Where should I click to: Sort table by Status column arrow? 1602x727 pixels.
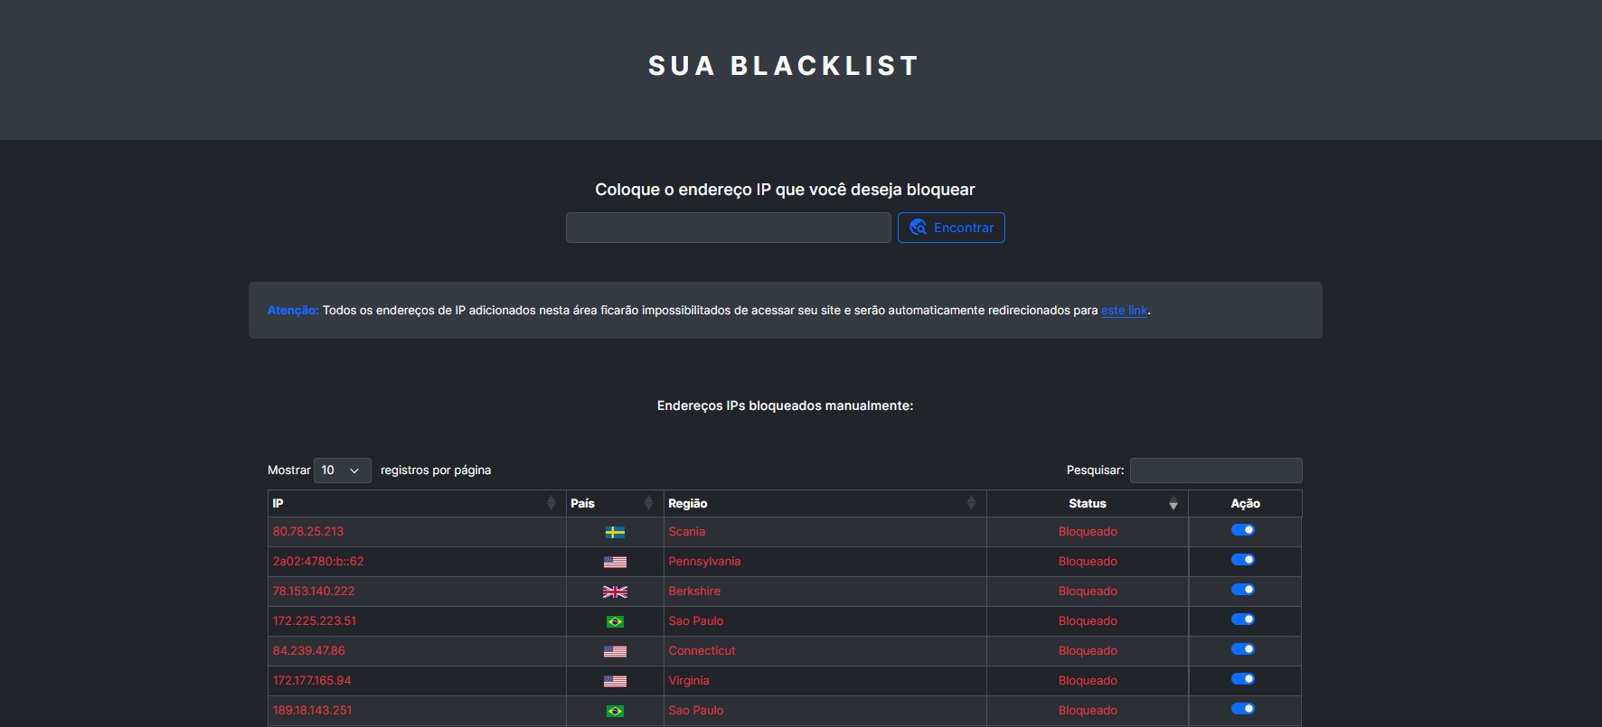tap(1173, 503)
